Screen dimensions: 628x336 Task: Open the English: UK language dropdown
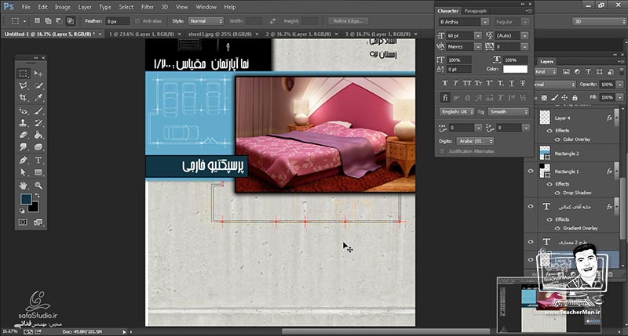tap(457, 112)
